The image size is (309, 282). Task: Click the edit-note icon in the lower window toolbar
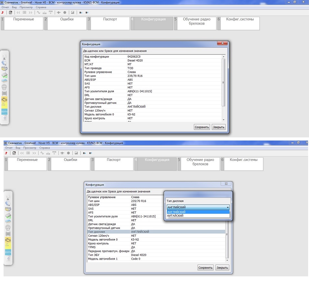[14, 153]
